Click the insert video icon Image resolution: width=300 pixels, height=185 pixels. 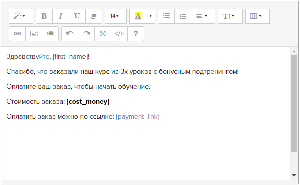tap(50, 34)
